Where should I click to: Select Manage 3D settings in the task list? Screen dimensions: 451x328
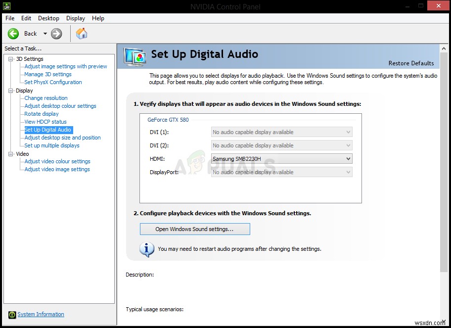[48, 74]
